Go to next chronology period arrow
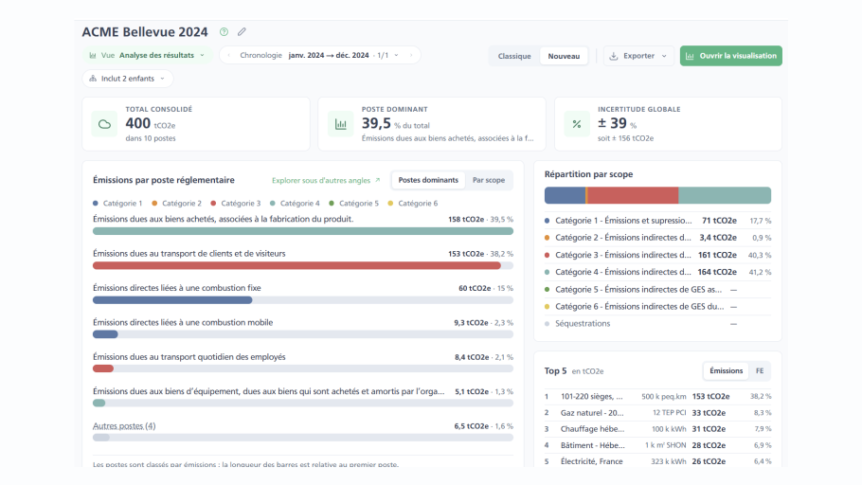 click(x=411, y=56)
